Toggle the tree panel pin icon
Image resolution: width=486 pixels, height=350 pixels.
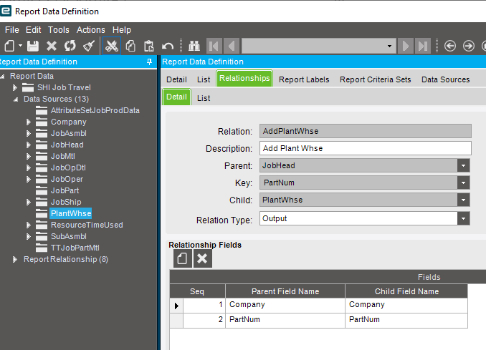[x=149, y=62]
